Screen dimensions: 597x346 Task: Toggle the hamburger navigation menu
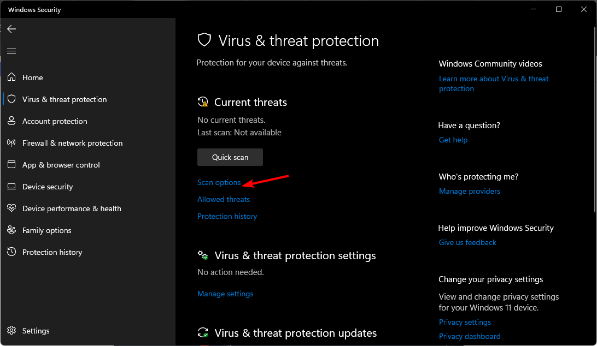(11, 51)
